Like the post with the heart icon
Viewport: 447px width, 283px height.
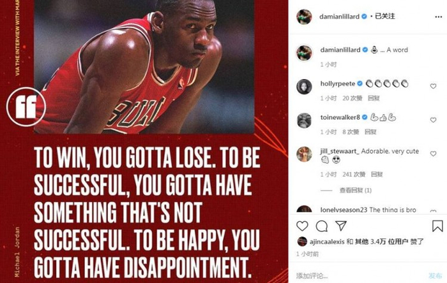(x=302, y=226)
